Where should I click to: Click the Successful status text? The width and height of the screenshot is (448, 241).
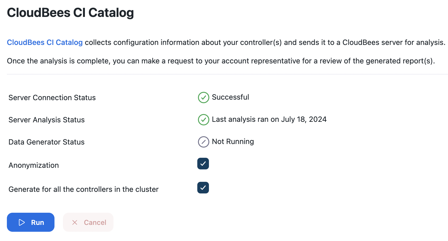230,97
